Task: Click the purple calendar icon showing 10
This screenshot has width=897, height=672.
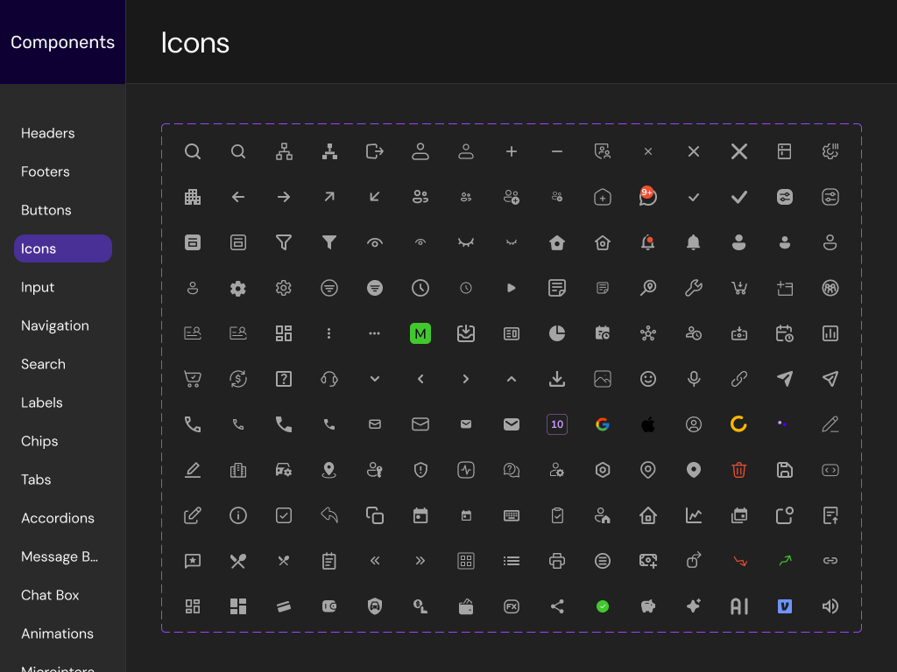Action: 557,424
